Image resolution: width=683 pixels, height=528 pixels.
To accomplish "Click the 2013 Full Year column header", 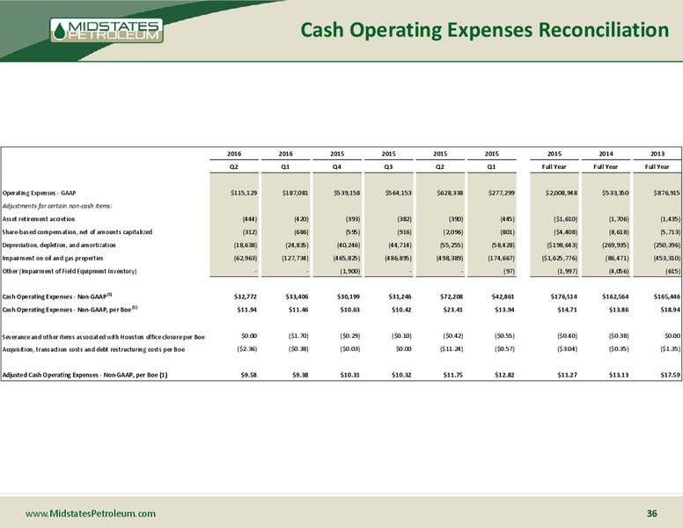I will (x=657, y=160).
